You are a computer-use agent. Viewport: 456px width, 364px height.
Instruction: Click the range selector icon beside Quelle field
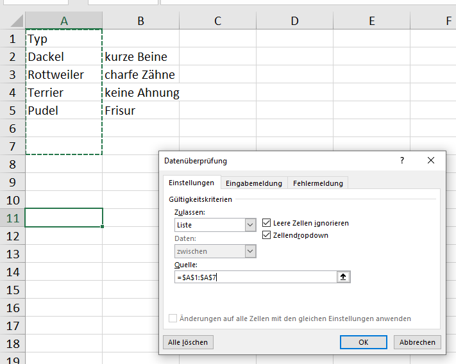click(344, 277)
